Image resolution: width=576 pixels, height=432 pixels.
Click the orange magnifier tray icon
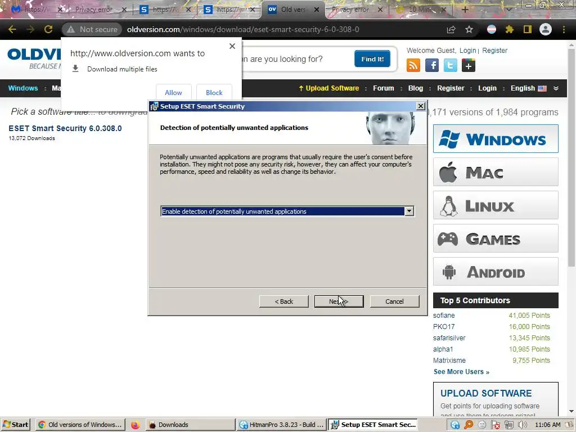tap(469, 425)
